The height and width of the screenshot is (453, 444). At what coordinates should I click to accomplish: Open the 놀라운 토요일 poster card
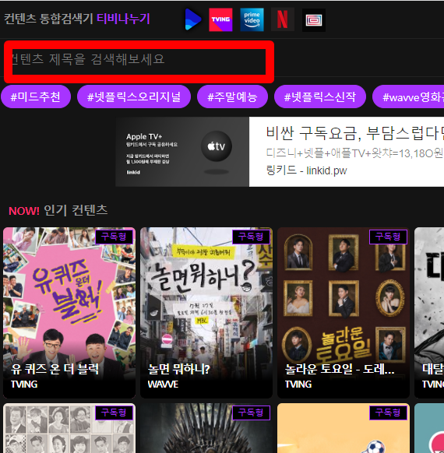[344, 313]
